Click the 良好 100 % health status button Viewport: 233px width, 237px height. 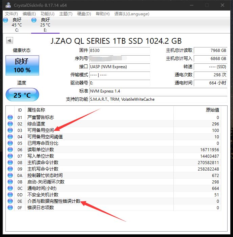22,65
